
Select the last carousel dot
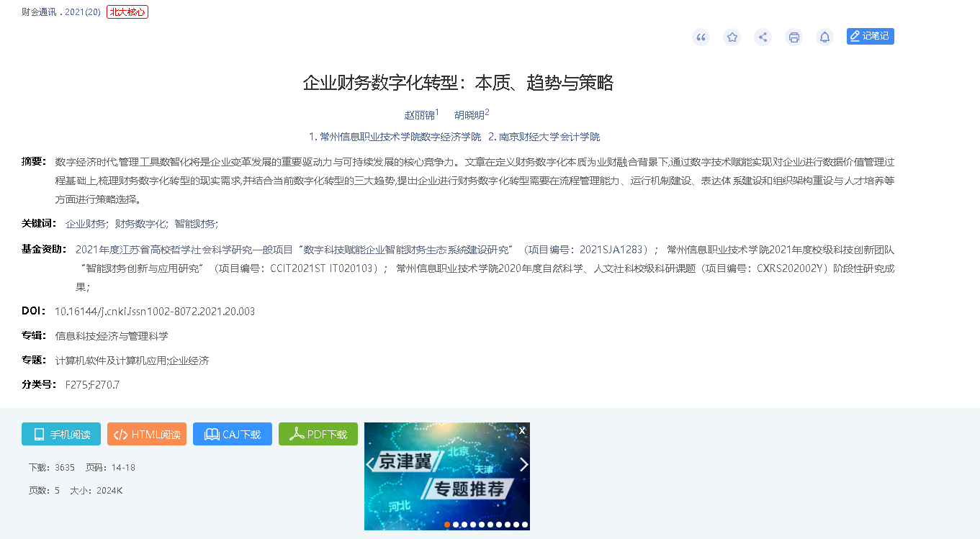[x=525, y=525]
